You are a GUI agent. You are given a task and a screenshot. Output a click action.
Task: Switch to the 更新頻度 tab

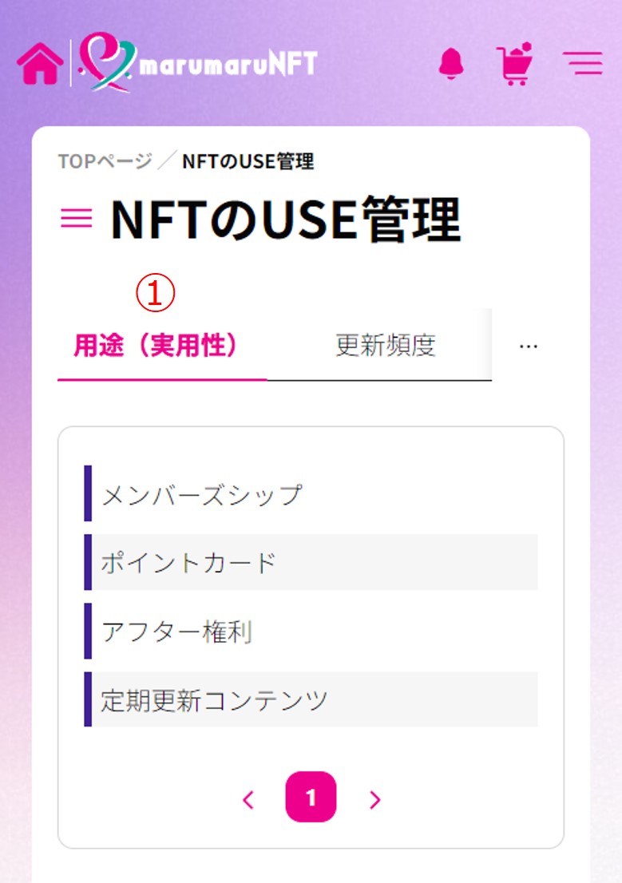tap(386, 345)
